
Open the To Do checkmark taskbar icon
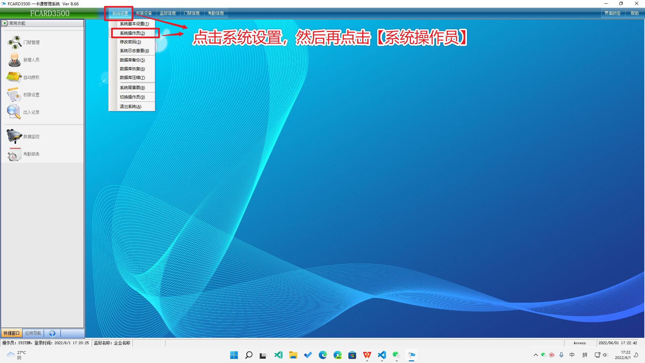tap(308, 355)
